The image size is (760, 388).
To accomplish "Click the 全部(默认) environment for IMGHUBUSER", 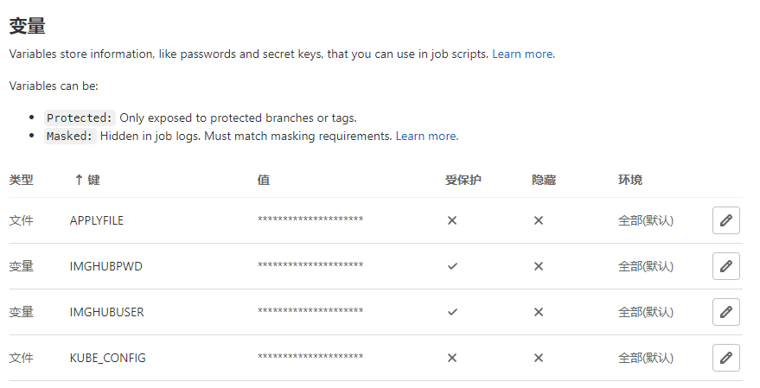I will (x=645, y=312).
